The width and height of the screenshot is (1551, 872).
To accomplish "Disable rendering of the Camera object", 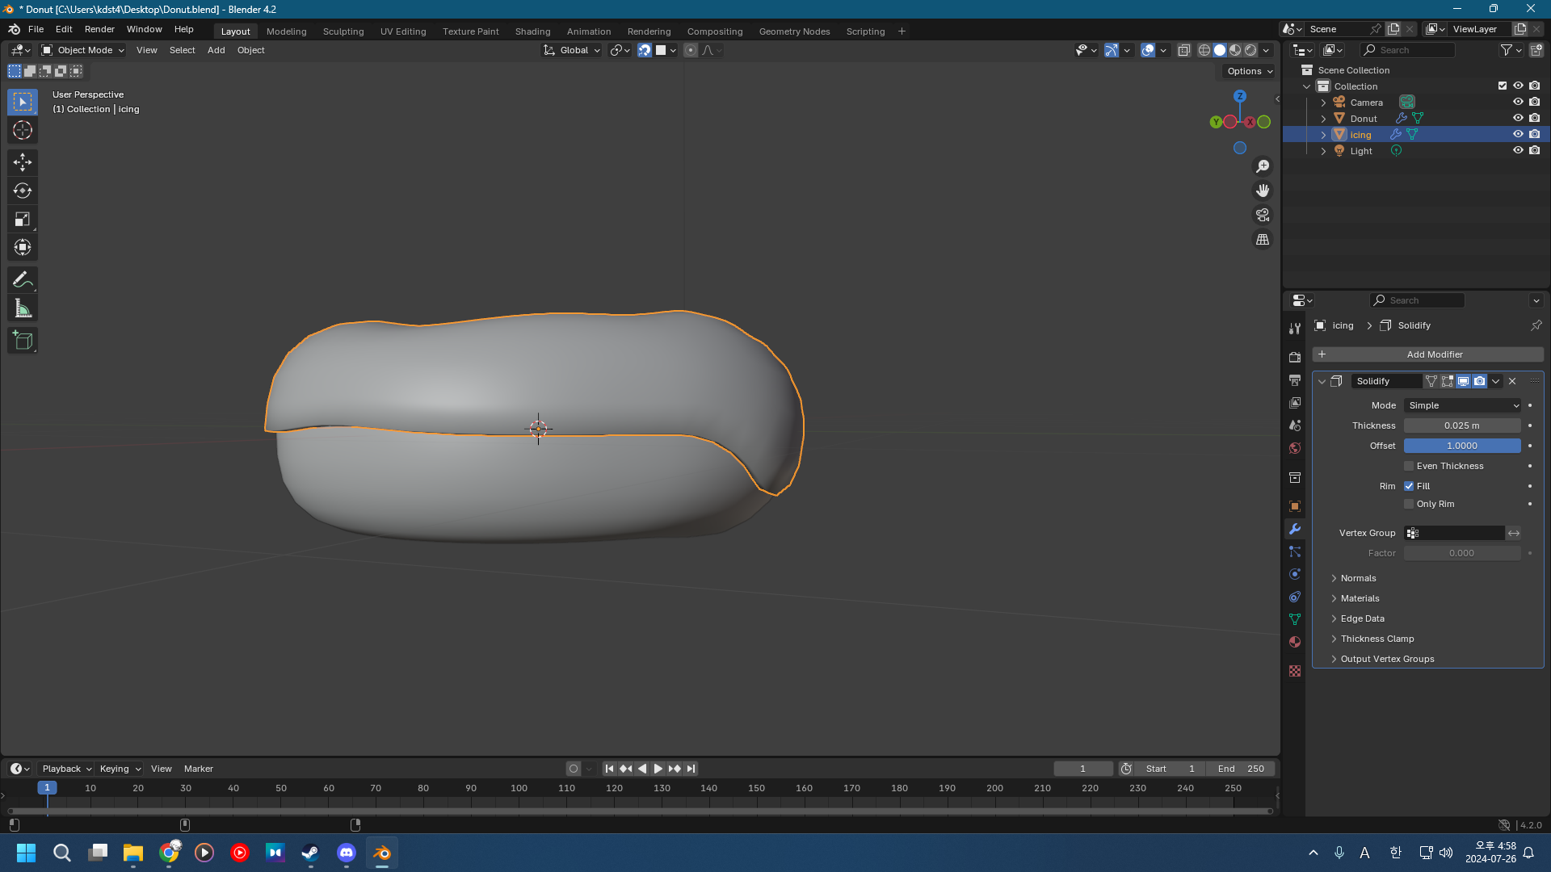I will pyautogui.click(x=1534, y=102).
